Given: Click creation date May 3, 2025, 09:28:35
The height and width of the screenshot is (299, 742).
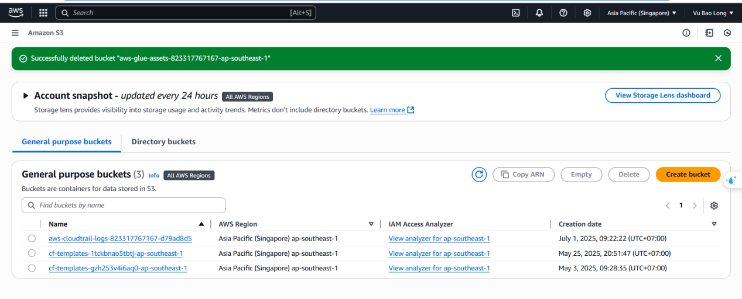Looking at the screenshot, I should [x=613, y=268].
